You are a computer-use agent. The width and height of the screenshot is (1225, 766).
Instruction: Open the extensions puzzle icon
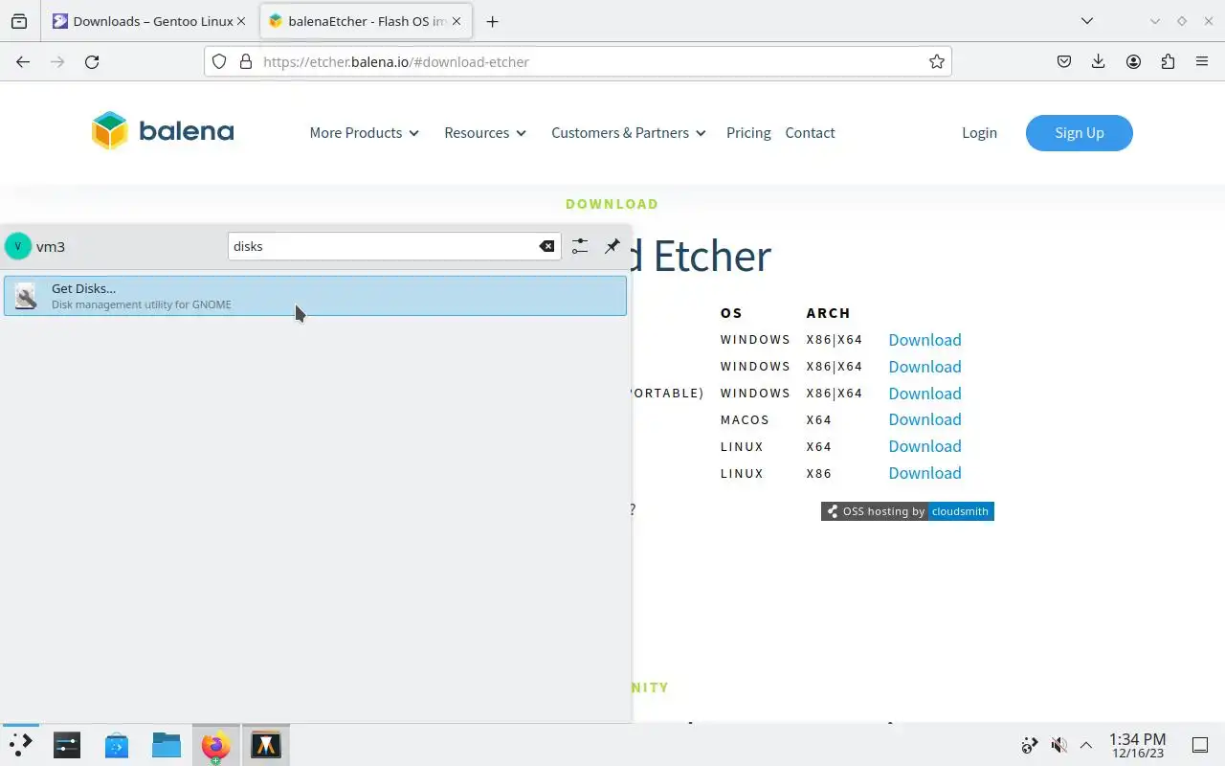tap(1168, 61)
